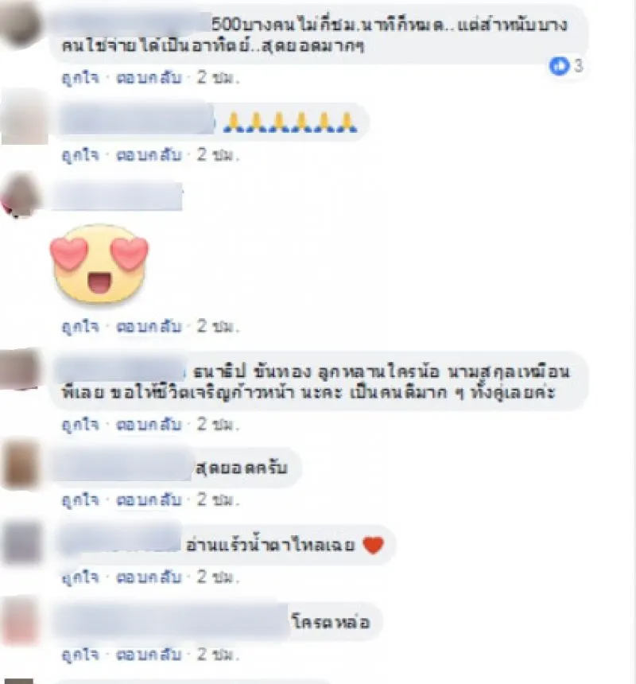Viewport: 636px width, 684px height.
Task: Reply to the ธนาธิป ขันทอง comment
Action: 149,424
